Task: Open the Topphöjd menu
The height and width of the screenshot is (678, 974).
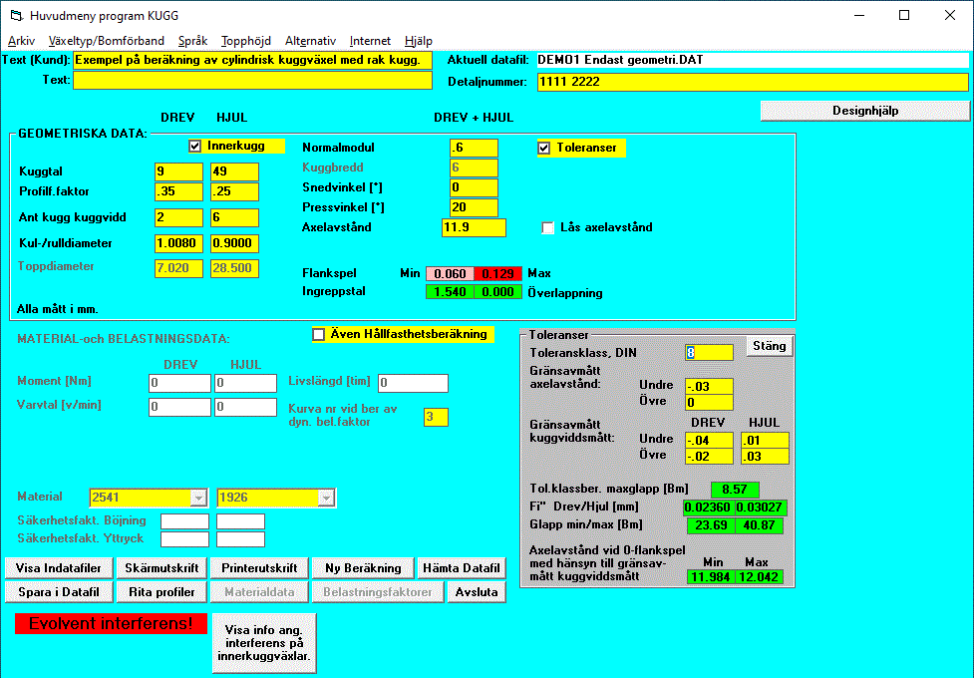Action: click(246, 41)
